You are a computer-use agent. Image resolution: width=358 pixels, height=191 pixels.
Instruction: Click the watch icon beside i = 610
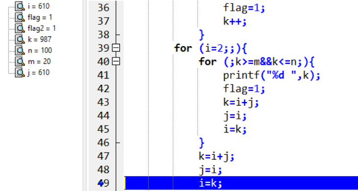point(20,6)
